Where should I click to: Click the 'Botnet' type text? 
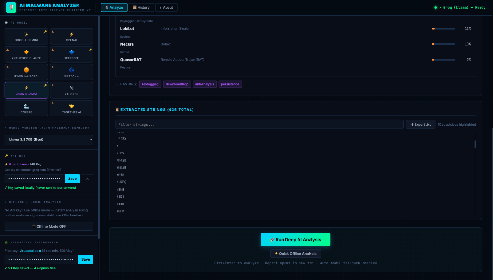pos(166,44)
